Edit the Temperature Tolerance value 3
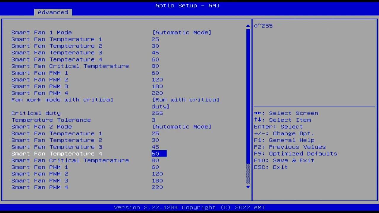This screenshot has width=379, height=213. [x=153, y=120]
